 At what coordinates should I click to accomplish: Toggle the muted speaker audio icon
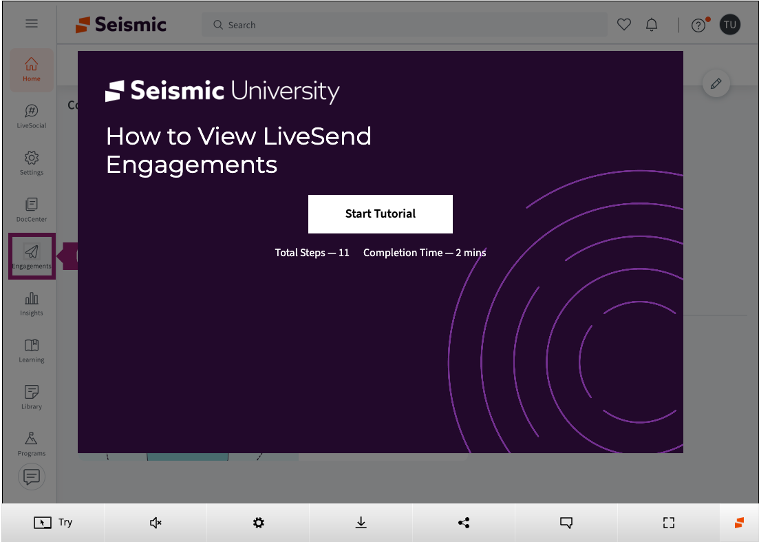coord(156,523)
